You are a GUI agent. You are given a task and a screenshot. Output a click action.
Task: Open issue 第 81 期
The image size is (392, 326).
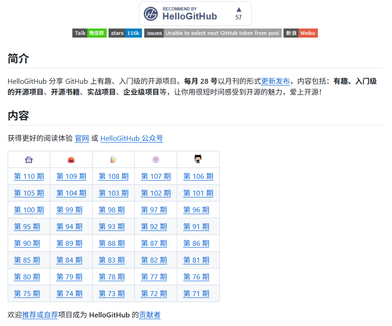pyautogui.click(x=196, y=260)
